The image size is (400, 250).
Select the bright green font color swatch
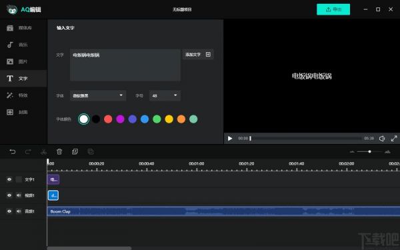(x=157, y=119)
